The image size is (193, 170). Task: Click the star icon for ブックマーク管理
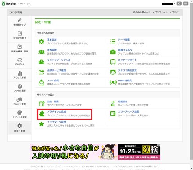pyautogui.click(x=41, y=124)
